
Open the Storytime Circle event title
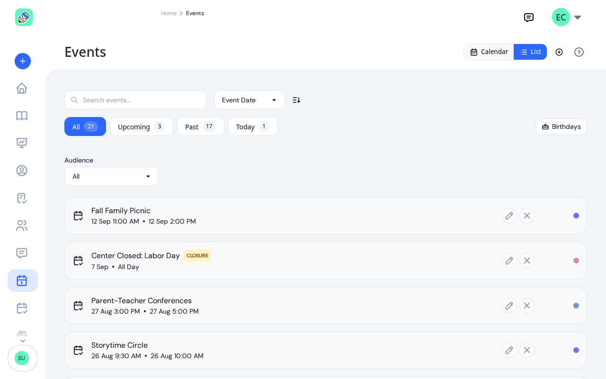[x=119, y=345]
